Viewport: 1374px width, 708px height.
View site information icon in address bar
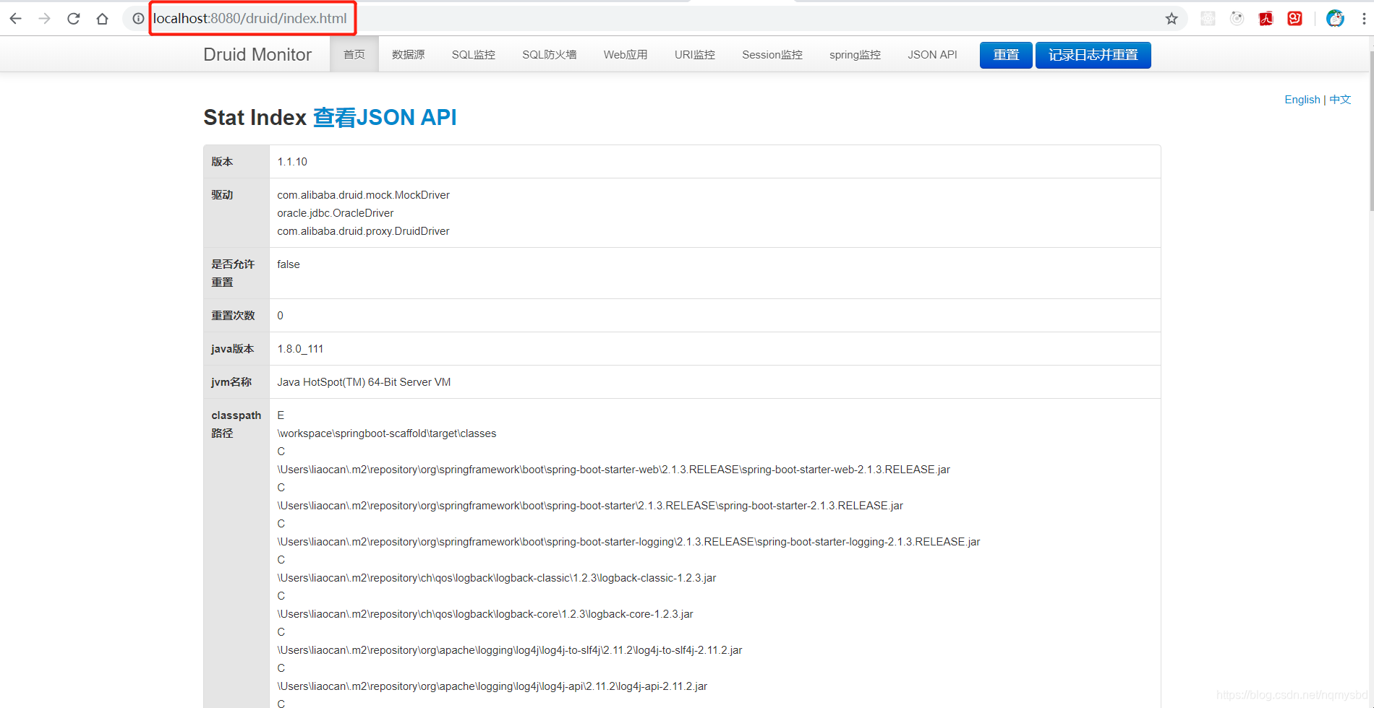(138, 19)
